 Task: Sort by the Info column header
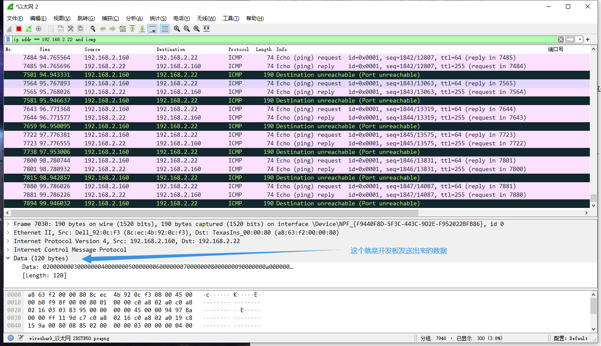[x=411, y=49]
